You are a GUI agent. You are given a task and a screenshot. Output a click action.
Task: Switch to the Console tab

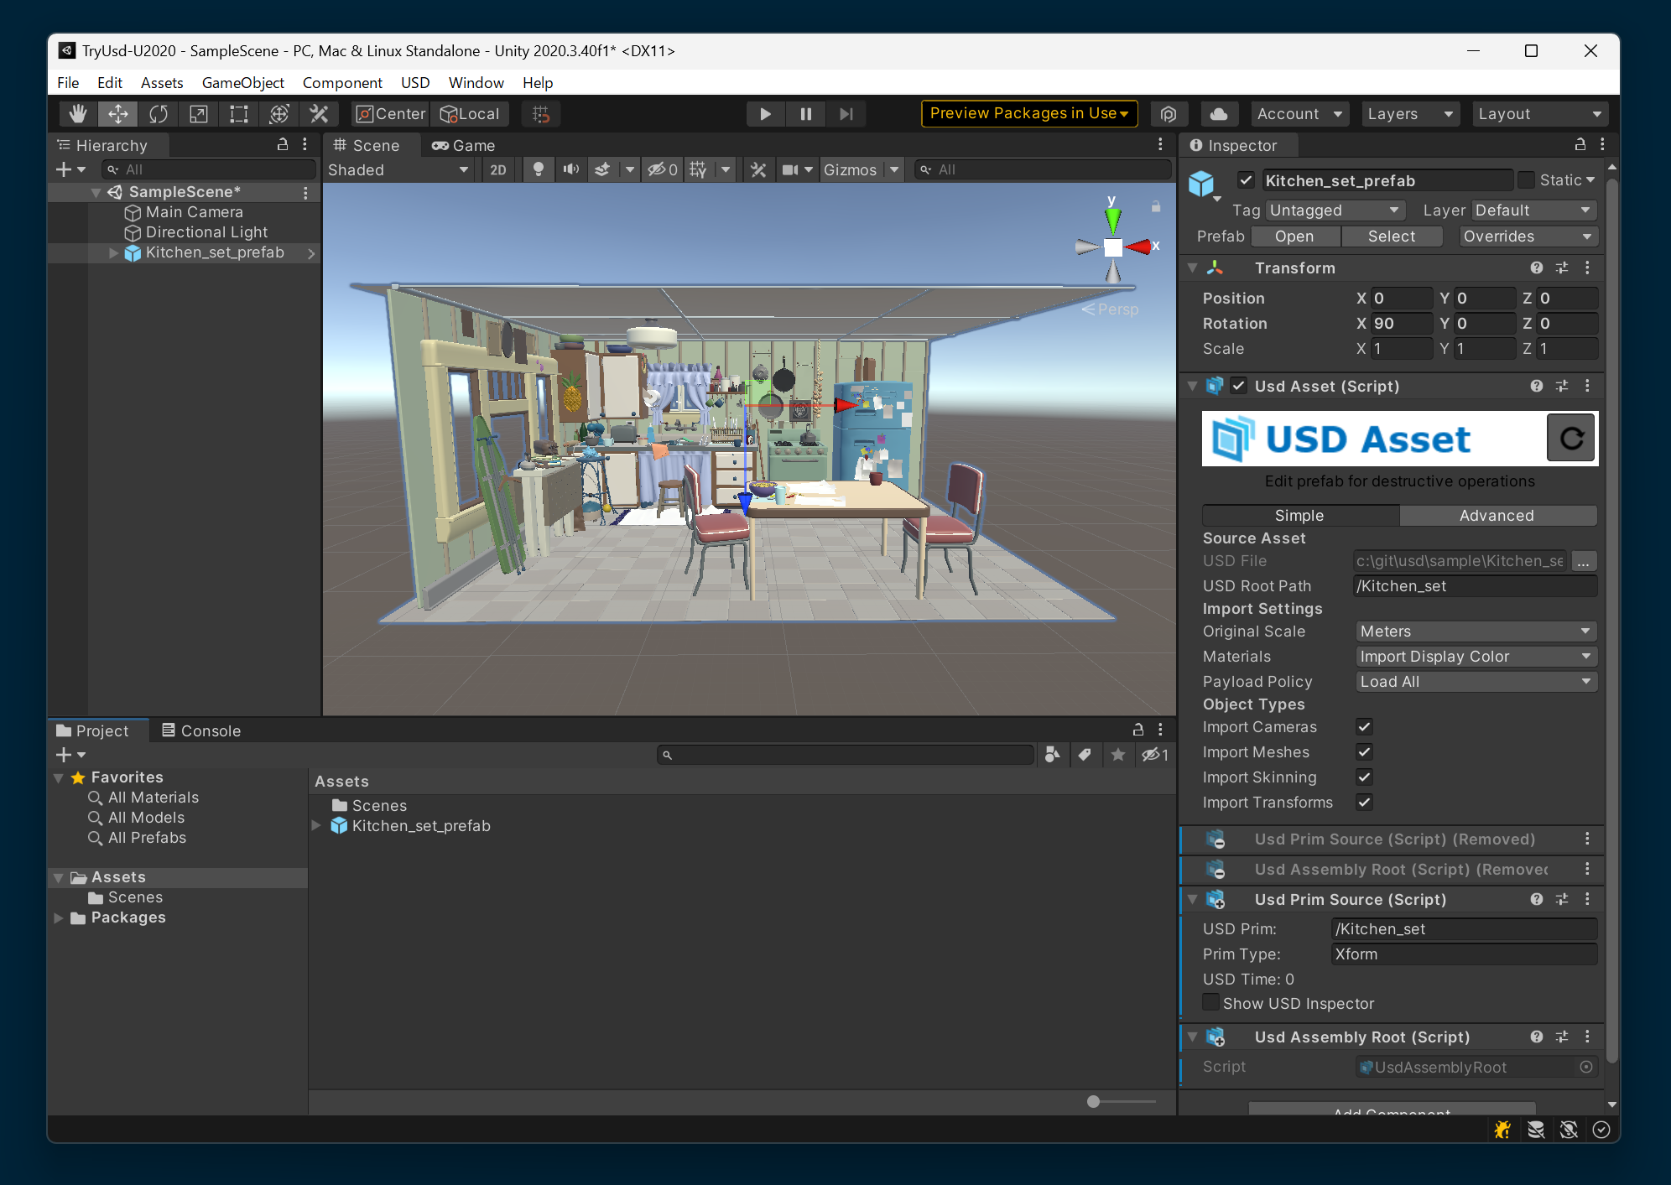[201, 730]
